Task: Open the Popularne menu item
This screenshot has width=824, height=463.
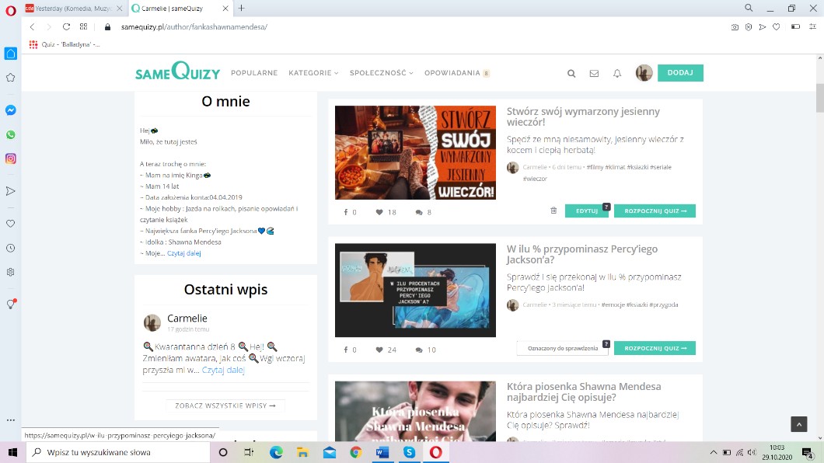Action: tap(254, 73)
